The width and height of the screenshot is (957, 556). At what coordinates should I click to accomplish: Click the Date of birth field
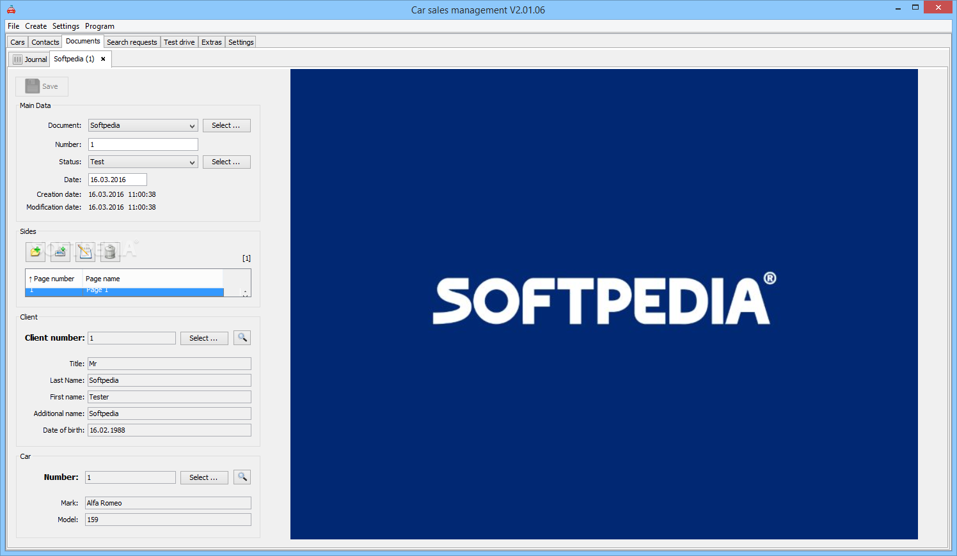(x=170, y=430)
